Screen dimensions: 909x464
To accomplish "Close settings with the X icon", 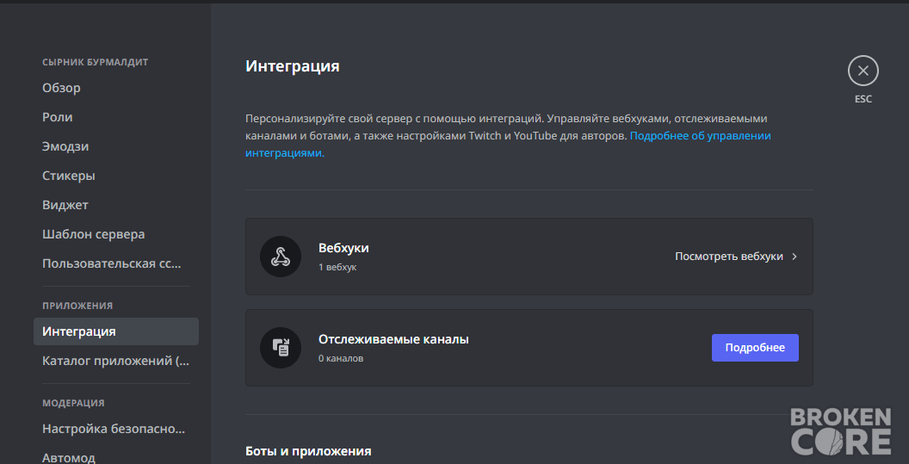I will click(863, 71).
